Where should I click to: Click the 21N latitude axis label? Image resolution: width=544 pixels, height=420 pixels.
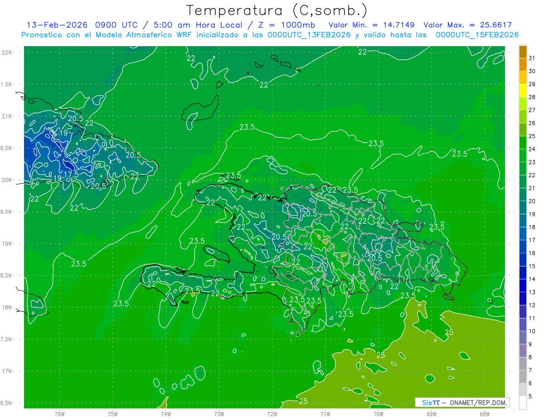tap(7, 116)
